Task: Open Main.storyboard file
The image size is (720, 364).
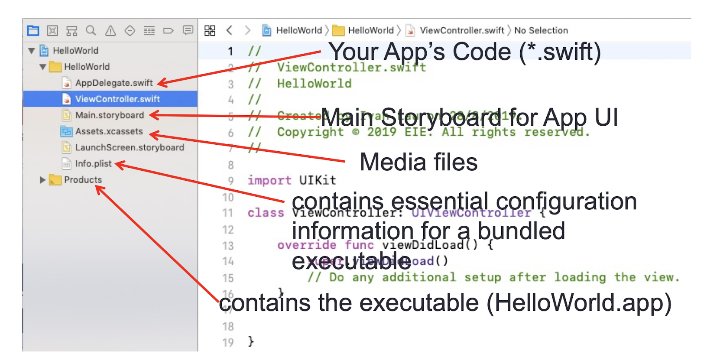Action: point(110,115)
